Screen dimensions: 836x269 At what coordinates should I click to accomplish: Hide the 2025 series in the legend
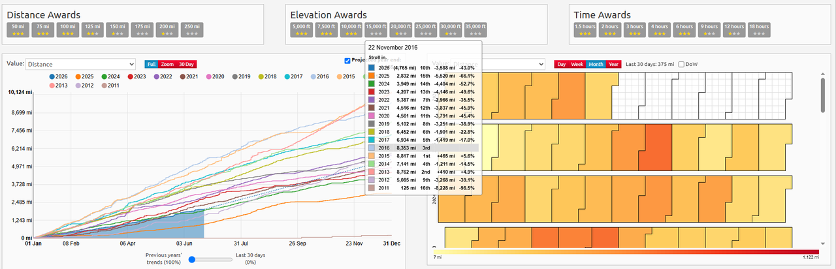point(86,76)
